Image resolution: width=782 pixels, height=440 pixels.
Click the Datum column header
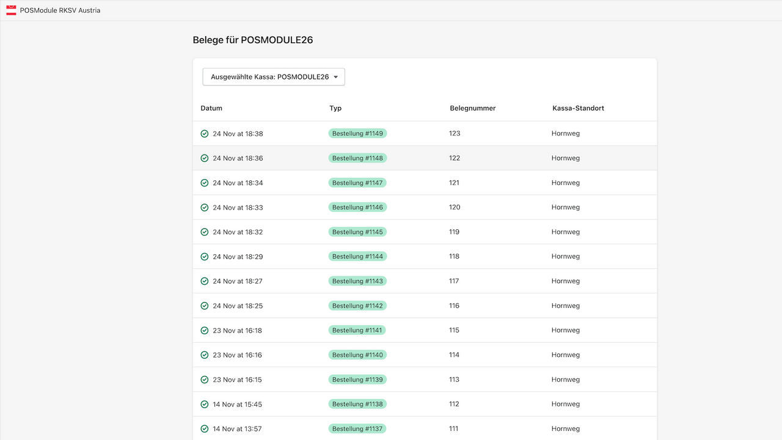coord(211,108)
